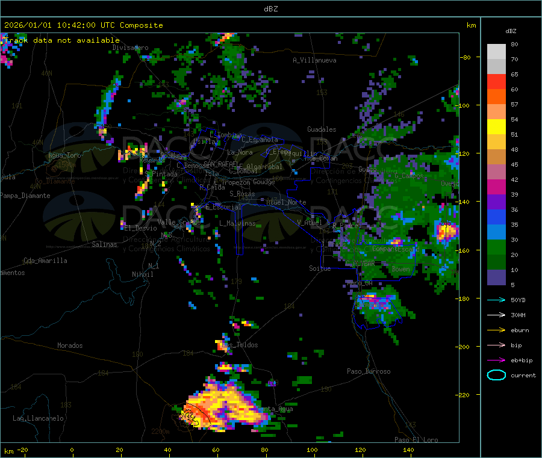Click the 'Nihuil' place label
542x458 pixels.
point(142,274)
